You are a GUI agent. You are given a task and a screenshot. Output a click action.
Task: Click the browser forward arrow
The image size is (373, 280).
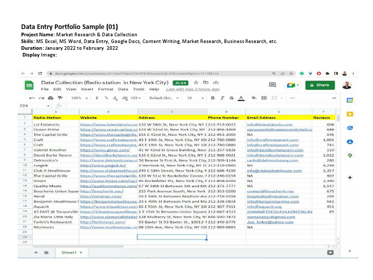pyautogui.click(x=32, y=74)
